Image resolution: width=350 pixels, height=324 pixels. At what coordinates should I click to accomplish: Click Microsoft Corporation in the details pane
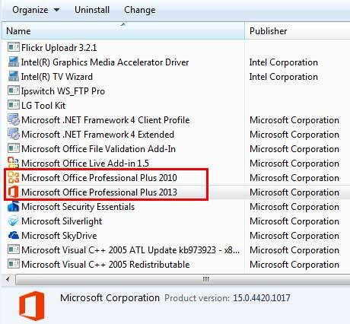[110, 298]
